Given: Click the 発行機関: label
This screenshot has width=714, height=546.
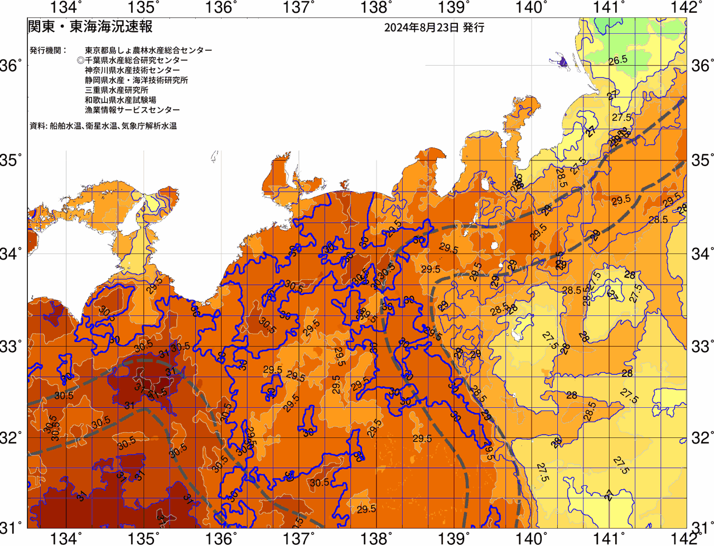Looking at the screenshot, I should tap(49, 50).
